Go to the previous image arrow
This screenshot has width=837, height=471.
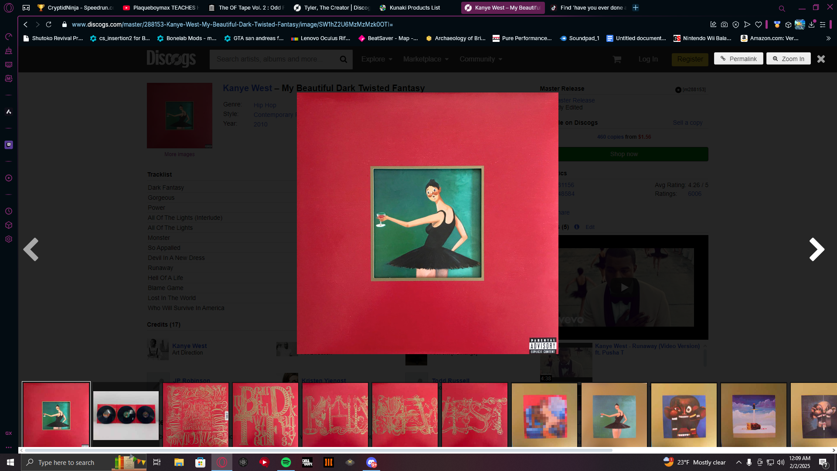pos(31,249)
